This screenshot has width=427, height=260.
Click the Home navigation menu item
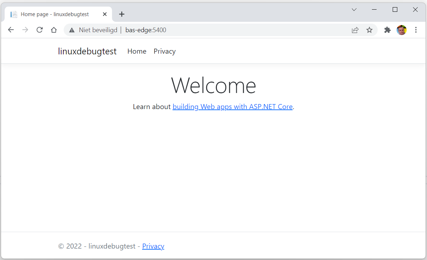click(x=137, y=51)
